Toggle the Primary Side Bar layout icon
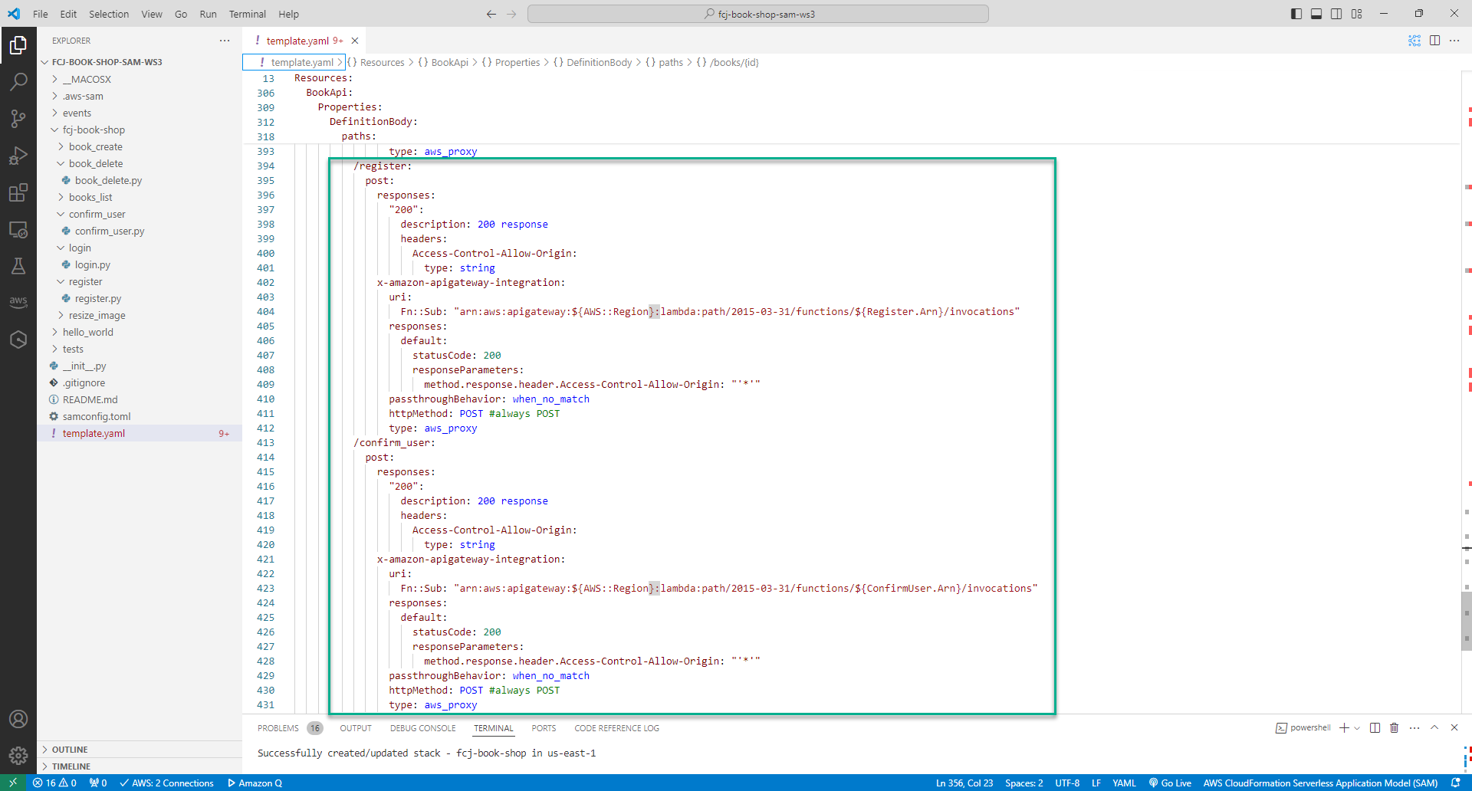This screenshot has width=1472, height=791. (1296, 14)
